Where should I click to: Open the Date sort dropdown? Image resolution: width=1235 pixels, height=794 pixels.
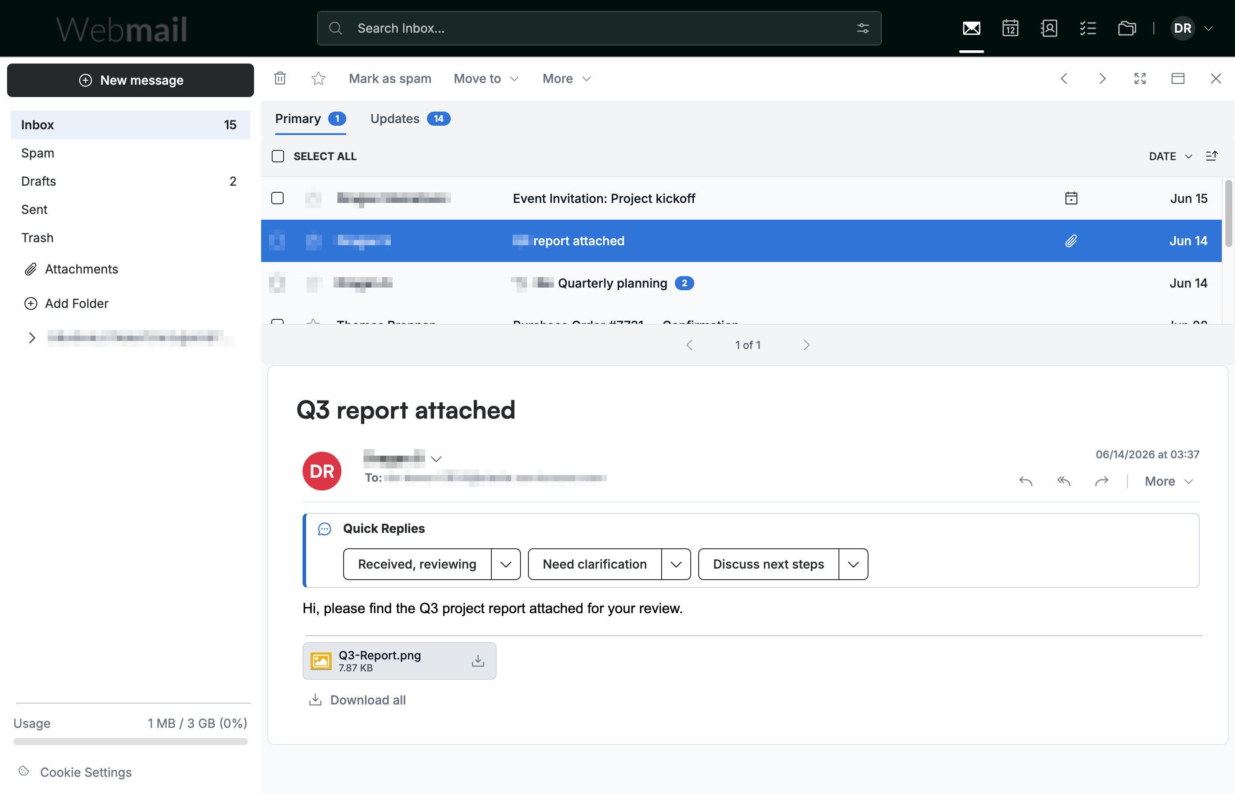[x=1171, y=156]
